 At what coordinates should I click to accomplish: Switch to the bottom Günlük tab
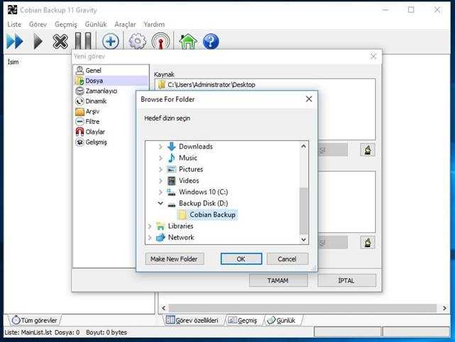(x=282, y=320)
